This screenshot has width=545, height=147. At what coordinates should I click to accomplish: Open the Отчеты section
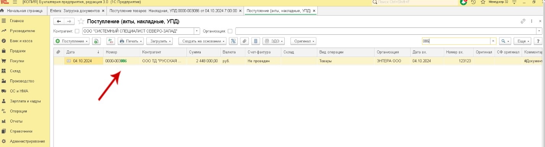coord(16,121)
